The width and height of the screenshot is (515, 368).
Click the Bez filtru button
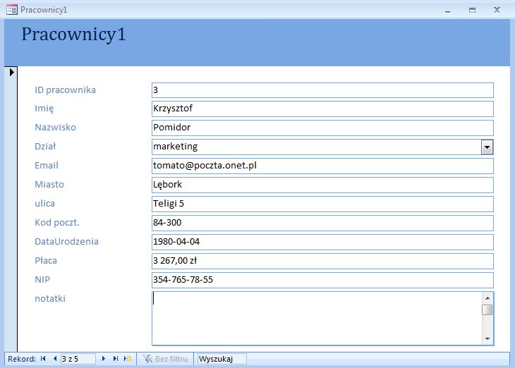[165, 359]
